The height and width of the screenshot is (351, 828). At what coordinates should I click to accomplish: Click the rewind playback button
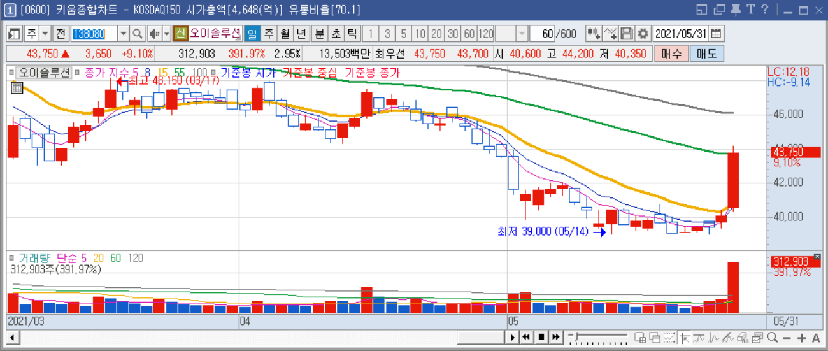coord(527,337)
